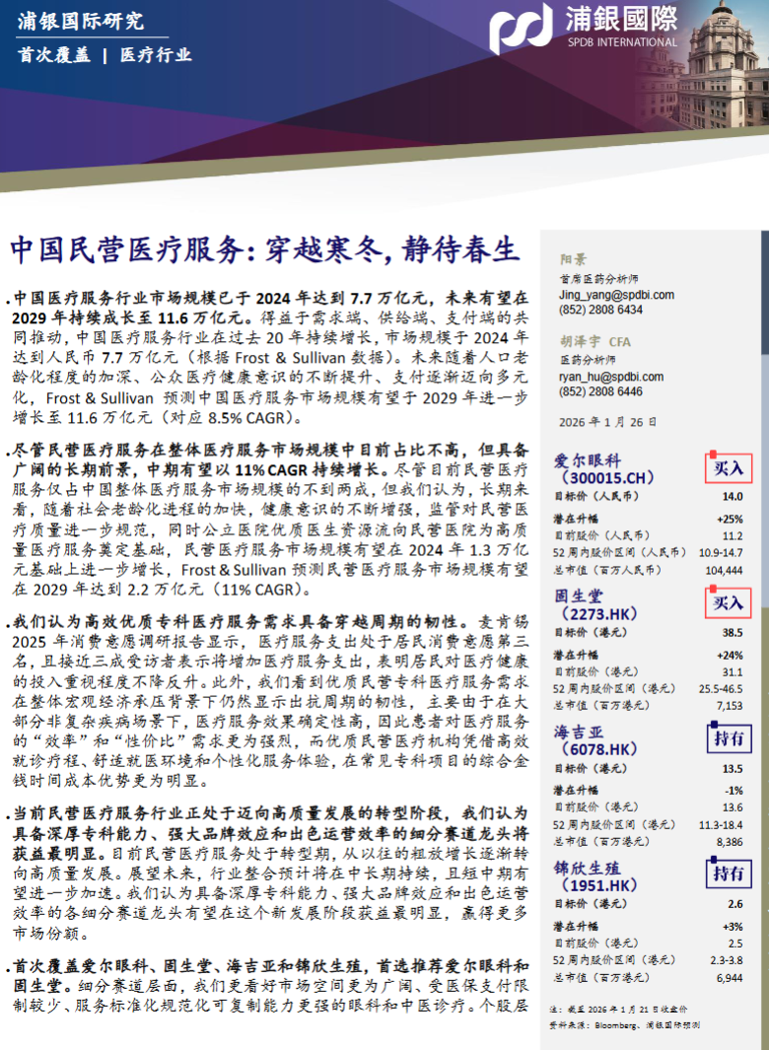Click the email ryan_hu@spdbi.com
This screenshot has height=1050, width=769.
611,377
